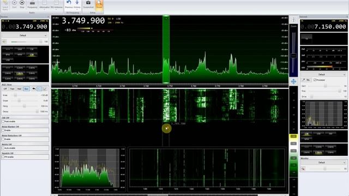Click the icon above the Zoom slider
Viewport: 349px width, 196px height.
point(293,20)
